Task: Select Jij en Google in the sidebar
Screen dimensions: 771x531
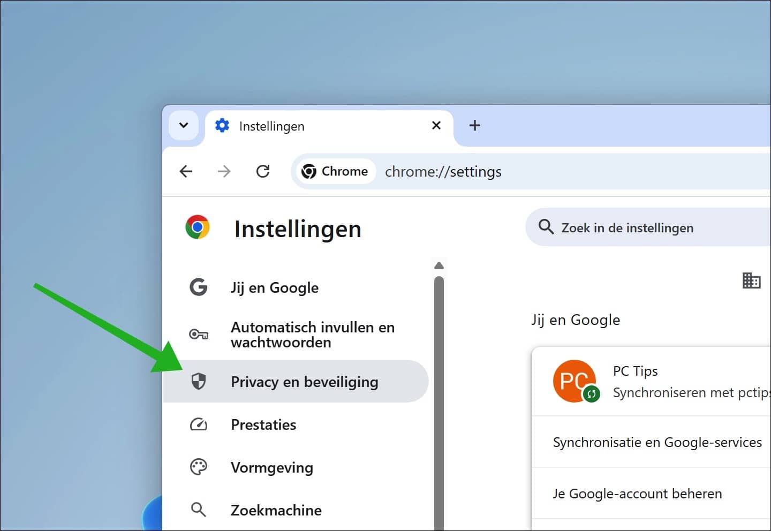Action: (275, 287)
